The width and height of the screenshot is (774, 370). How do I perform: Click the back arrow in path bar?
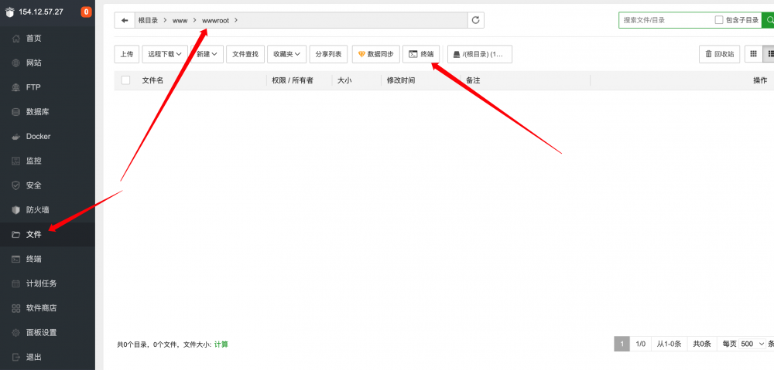[125, 20]
